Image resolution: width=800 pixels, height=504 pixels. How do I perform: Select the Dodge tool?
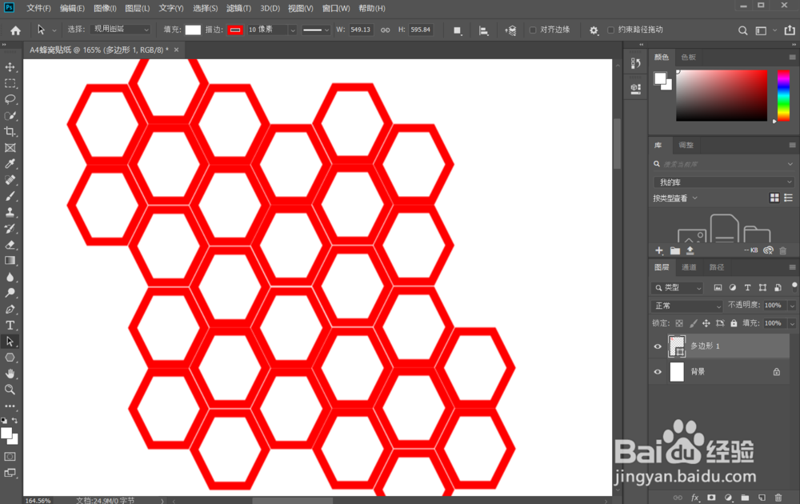click(10, 293)
